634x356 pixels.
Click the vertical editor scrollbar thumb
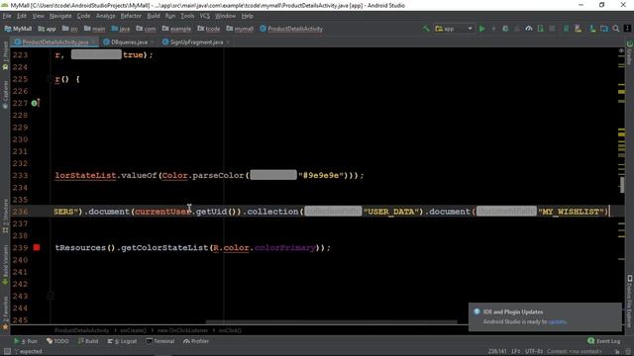[622, 185]
